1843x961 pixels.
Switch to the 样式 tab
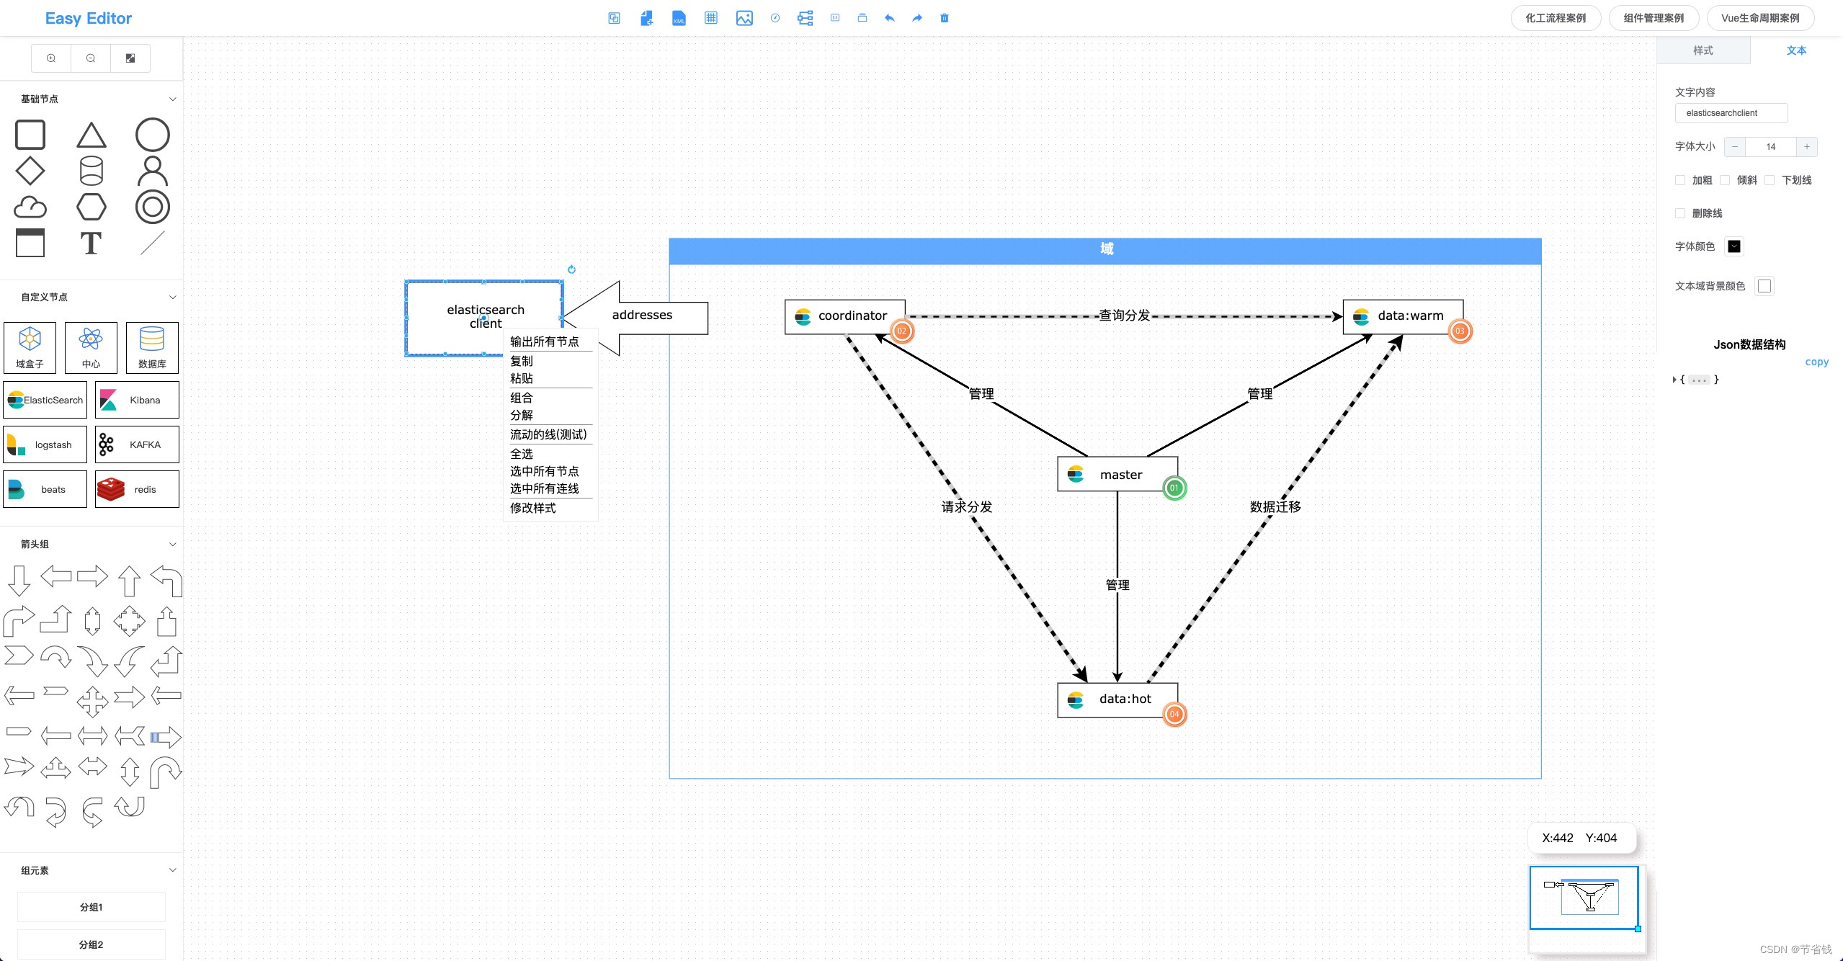[1703, 50]
